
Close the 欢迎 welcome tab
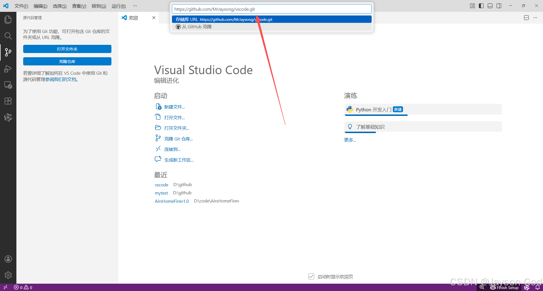point(154,18)
